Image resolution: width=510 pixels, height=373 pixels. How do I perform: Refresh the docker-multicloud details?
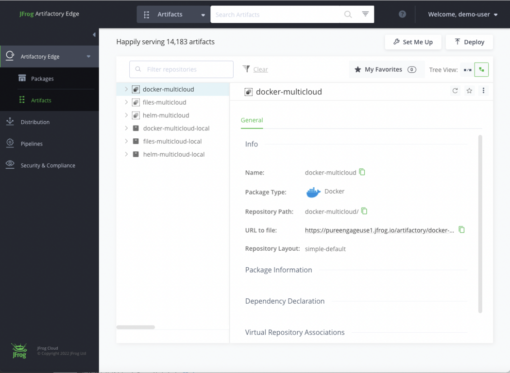pos(455,91)
